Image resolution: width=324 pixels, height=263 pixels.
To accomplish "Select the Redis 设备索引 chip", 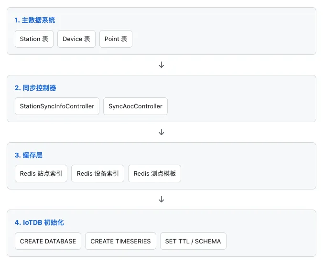I will point(98,174).
